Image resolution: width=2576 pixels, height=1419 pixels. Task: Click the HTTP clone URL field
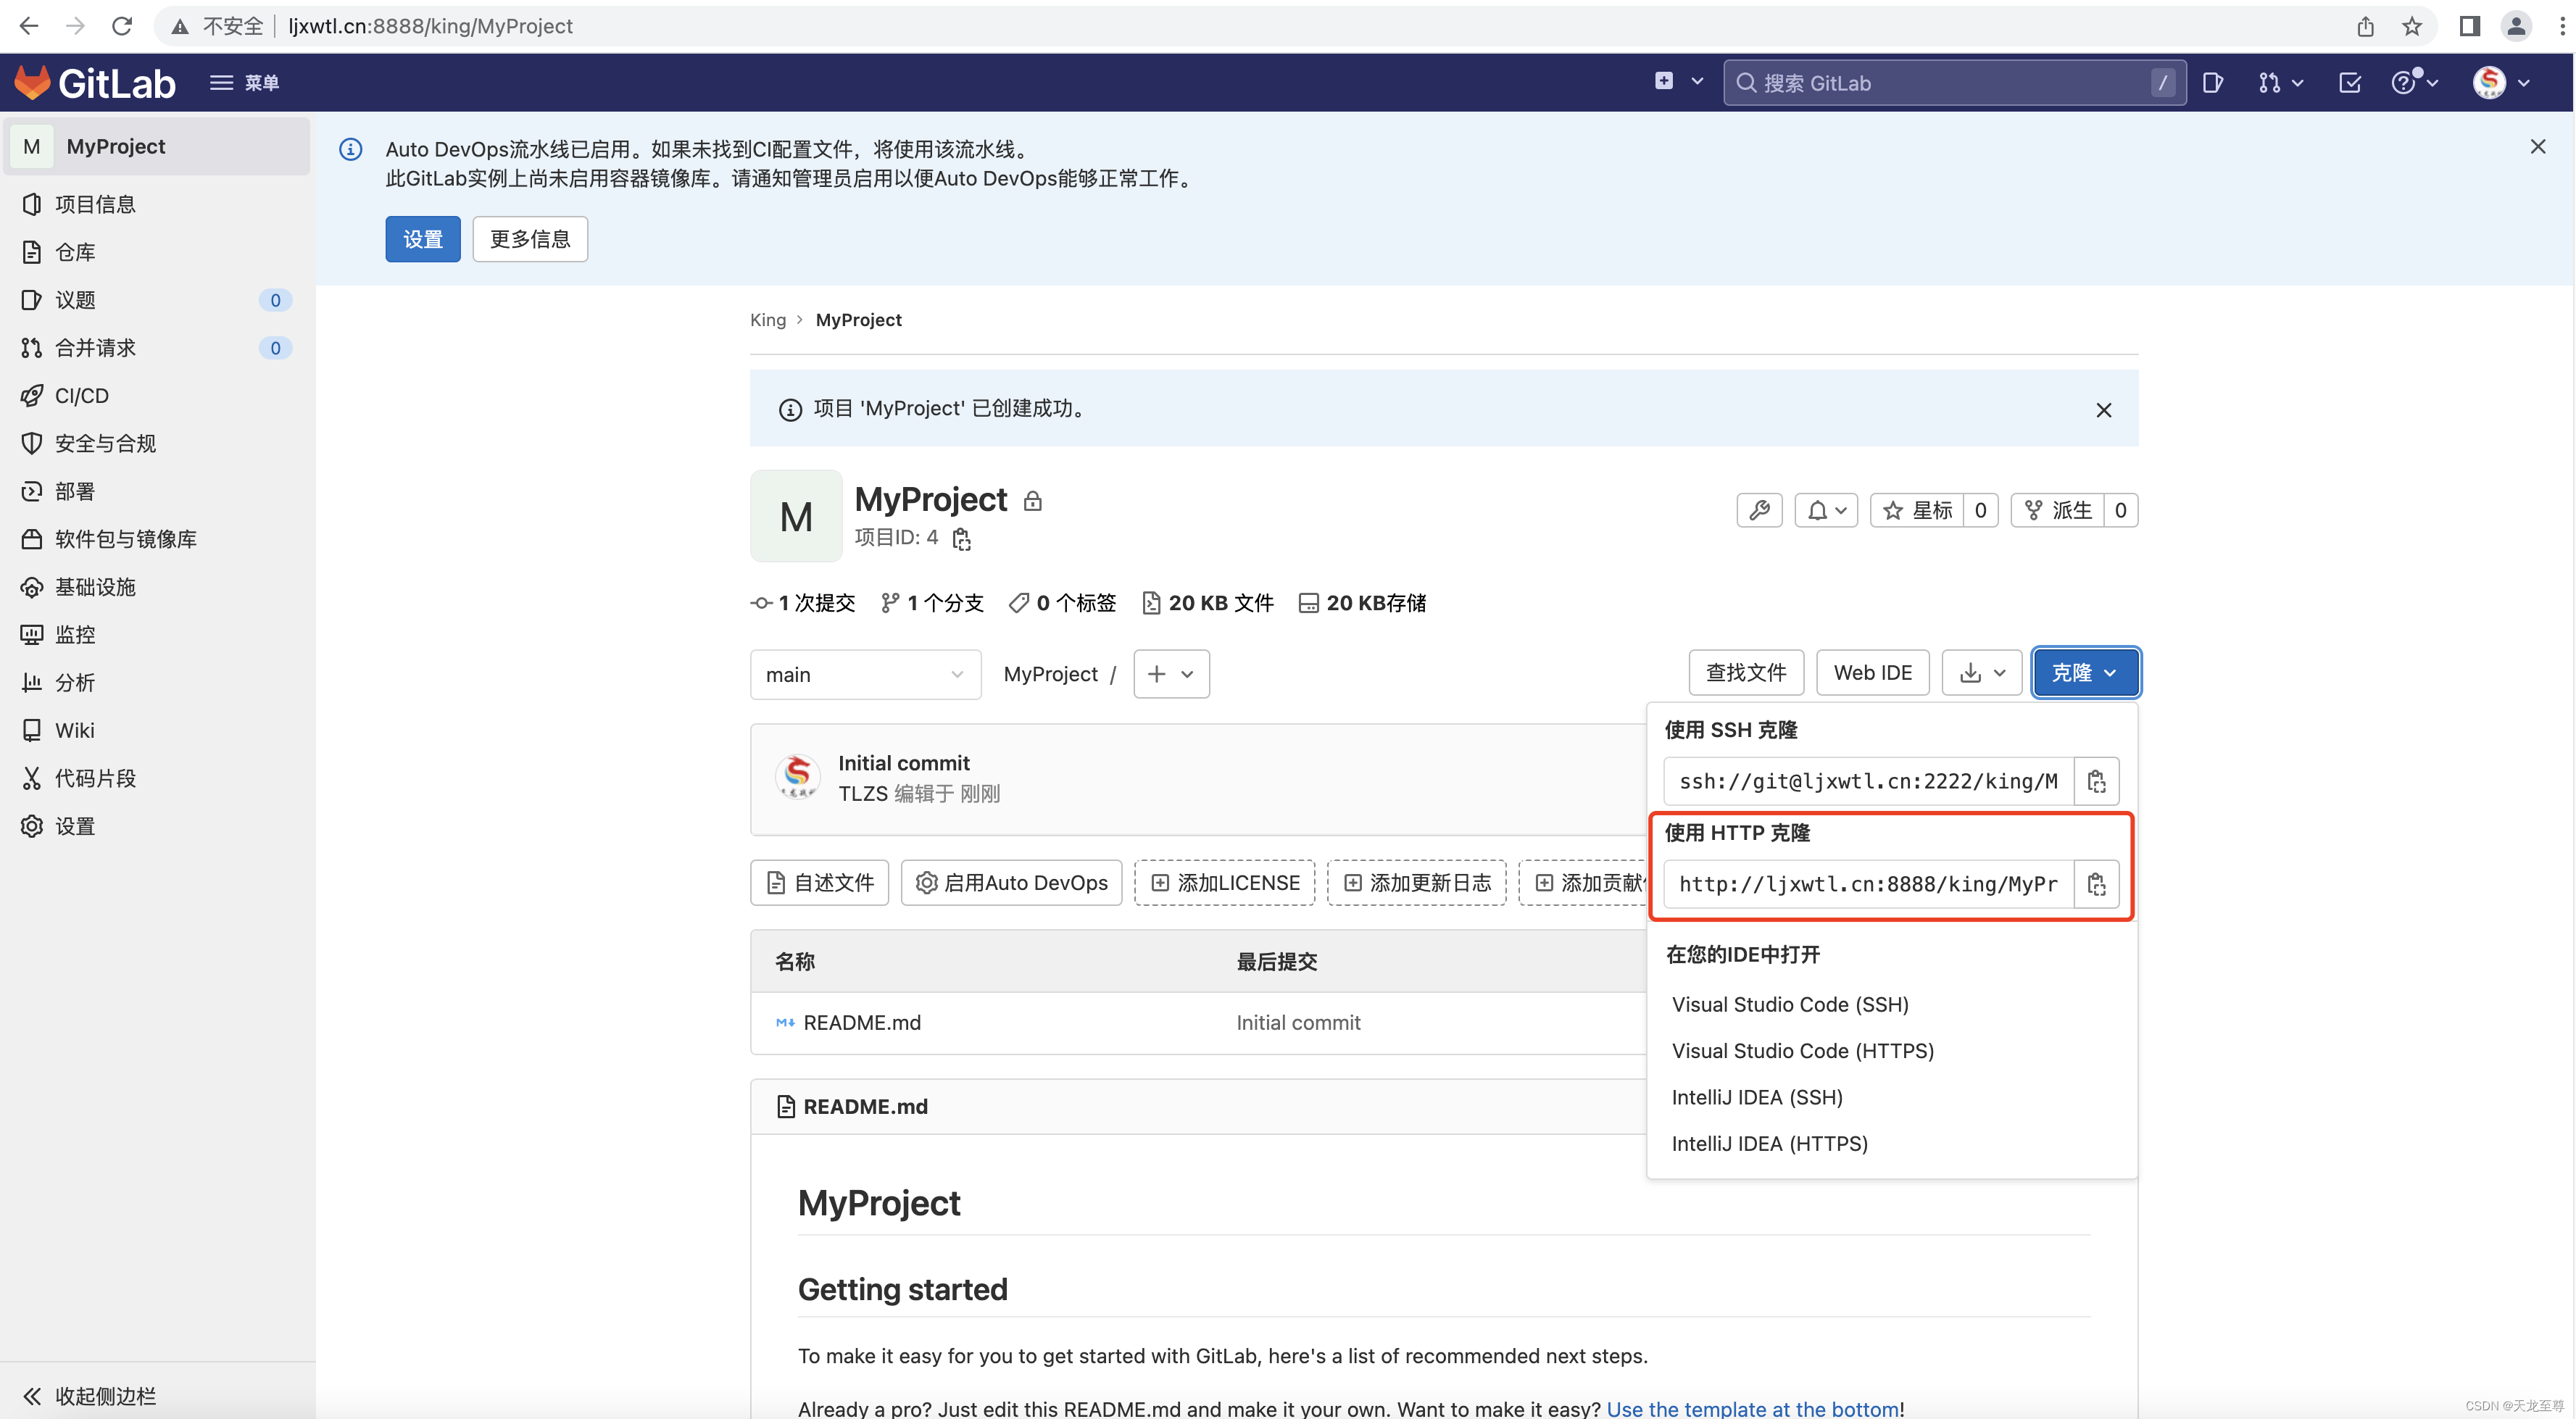coord(1868,884)
